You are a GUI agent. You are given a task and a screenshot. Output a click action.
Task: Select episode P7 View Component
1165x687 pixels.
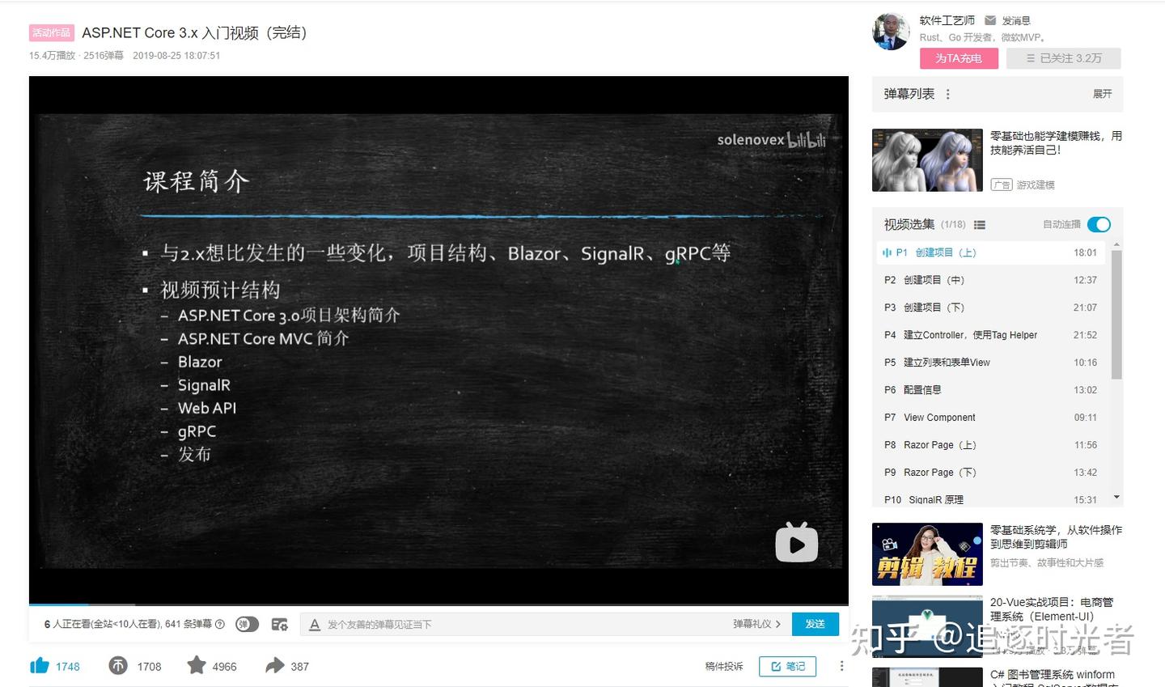point(995,418)
